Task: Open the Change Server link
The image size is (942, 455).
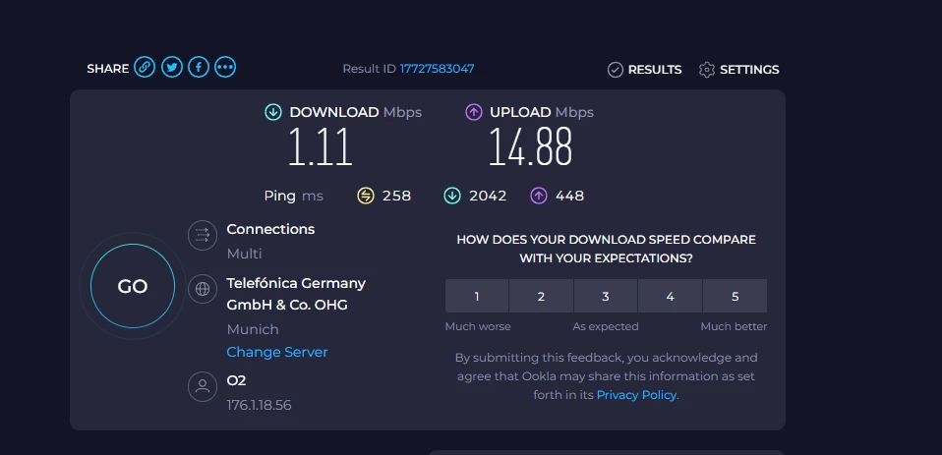Action: tap(277, 352)
